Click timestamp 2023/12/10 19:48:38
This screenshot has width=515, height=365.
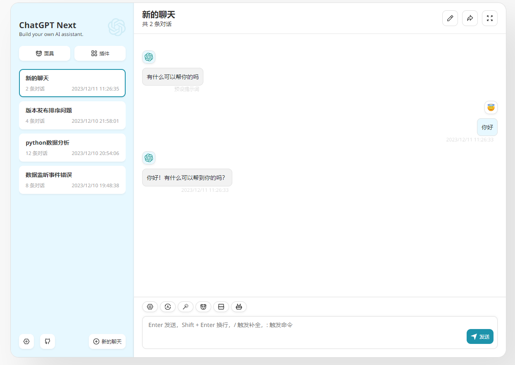(95, 186)
